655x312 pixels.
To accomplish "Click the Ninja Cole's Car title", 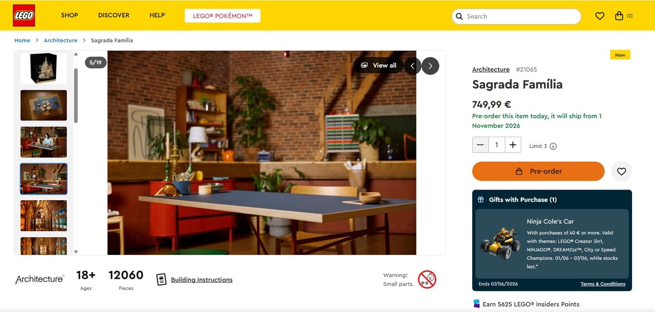I will pyautogui.click(x=550, y=222).
